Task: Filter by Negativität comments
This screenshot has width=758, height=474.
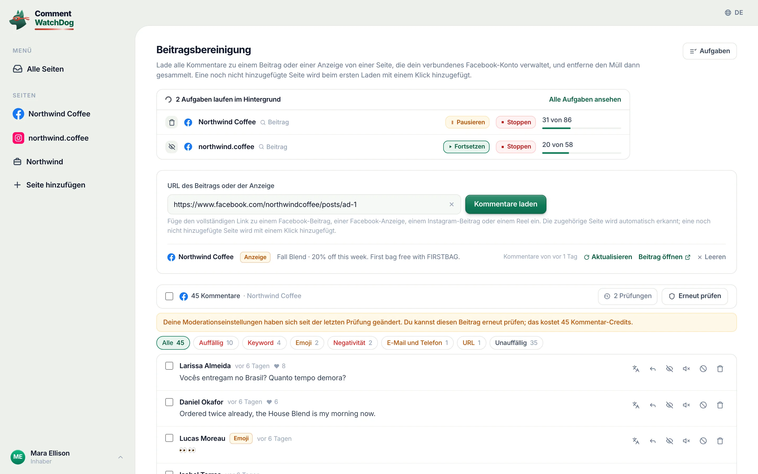Action: pyautogui.click(x=352, y=343)
